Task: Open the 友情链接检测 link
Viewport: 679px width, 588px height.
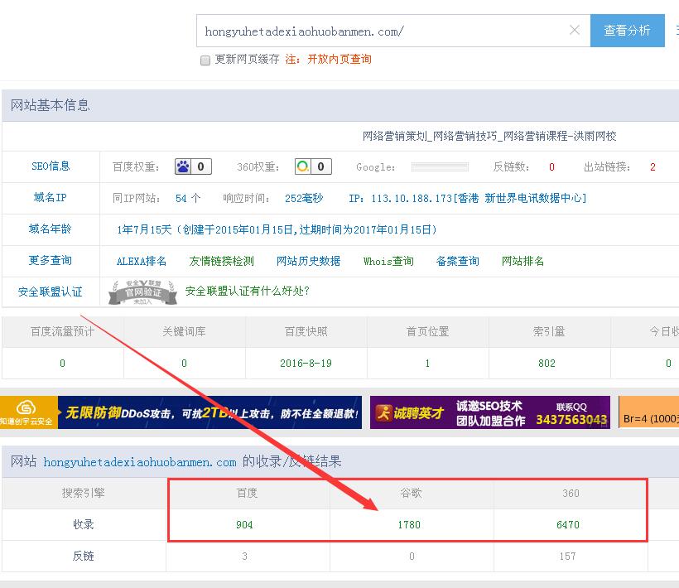Action: pos(221,261)
